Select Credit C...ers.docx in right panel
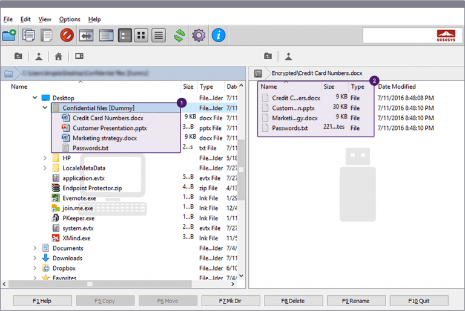The width and height of the screenshot is (465, 311). 296,98
